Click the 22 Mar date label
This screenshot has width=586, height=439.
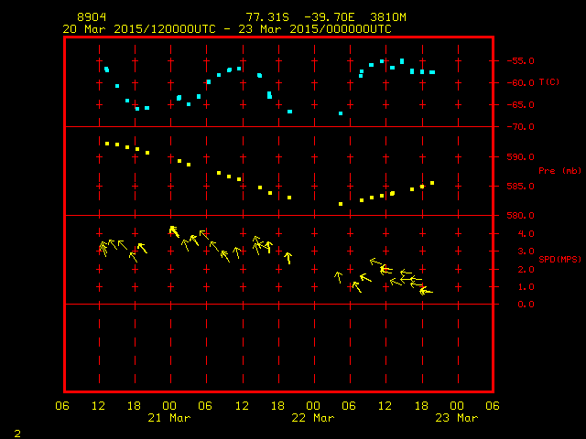point(313,418)
